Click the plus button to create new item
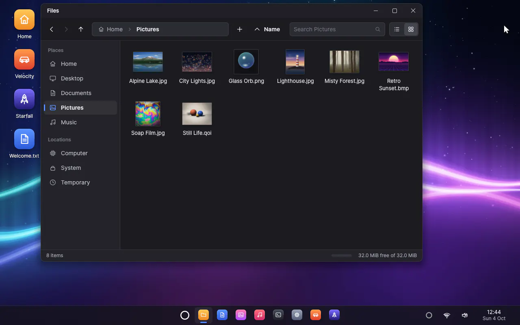The image size is (520, 325). 240,29
